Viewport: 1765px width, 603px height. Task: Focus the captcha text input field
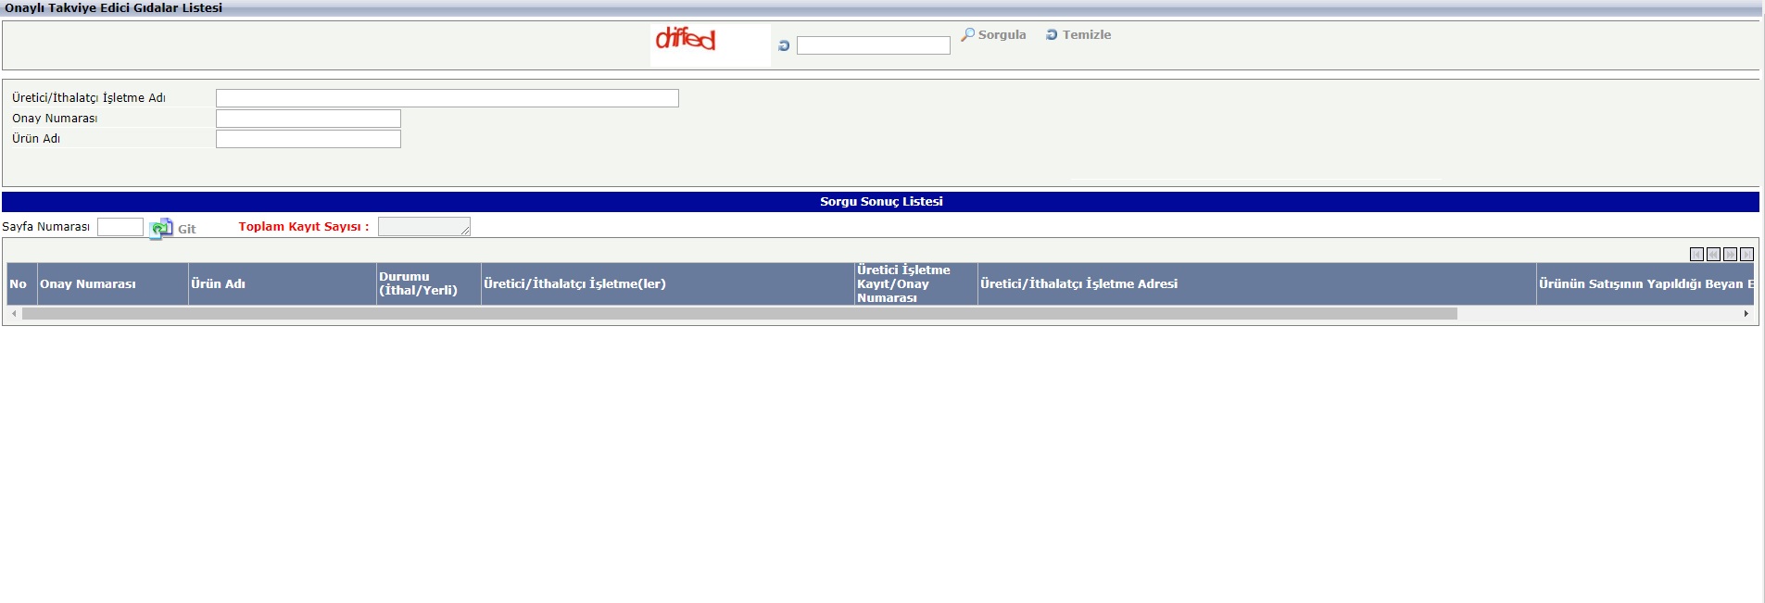pos(874,45)
